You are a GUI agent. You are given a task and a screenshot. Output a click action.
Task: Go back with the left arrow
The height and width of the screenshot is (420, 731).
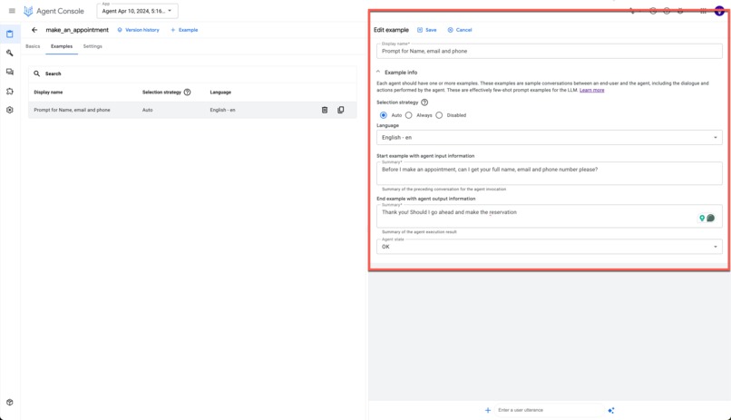(34, 30)
